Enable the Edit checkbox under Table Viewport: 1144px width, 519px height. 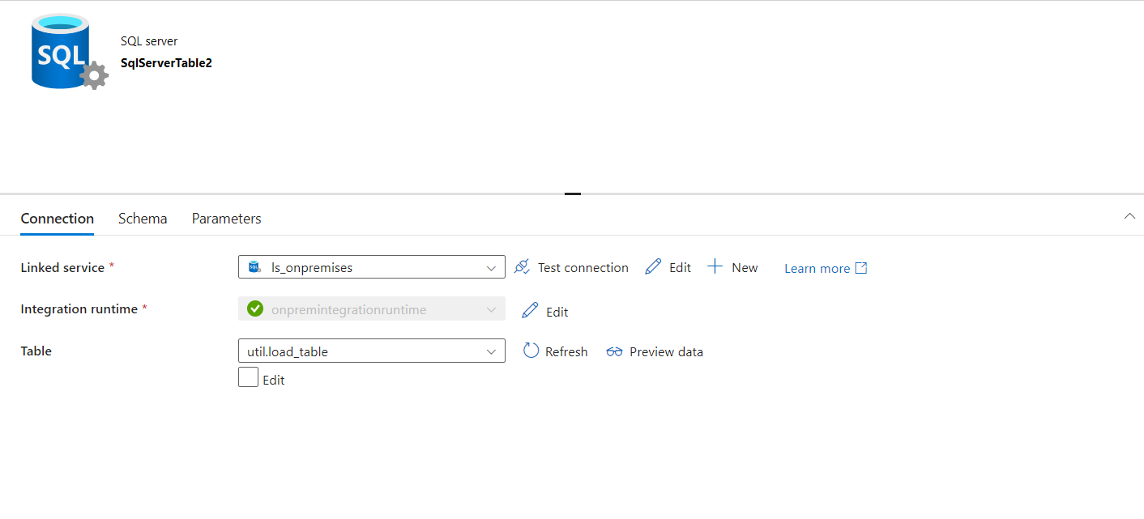(x=248, y=377)
